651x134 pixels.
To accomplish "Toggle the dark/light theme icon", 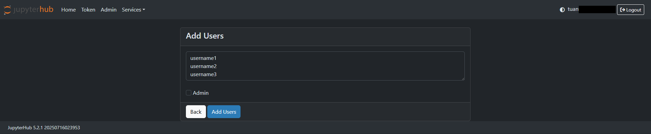I will click(x=562, y=10).
